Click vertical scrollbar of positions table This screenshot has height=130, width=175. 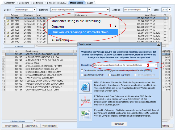172,85
